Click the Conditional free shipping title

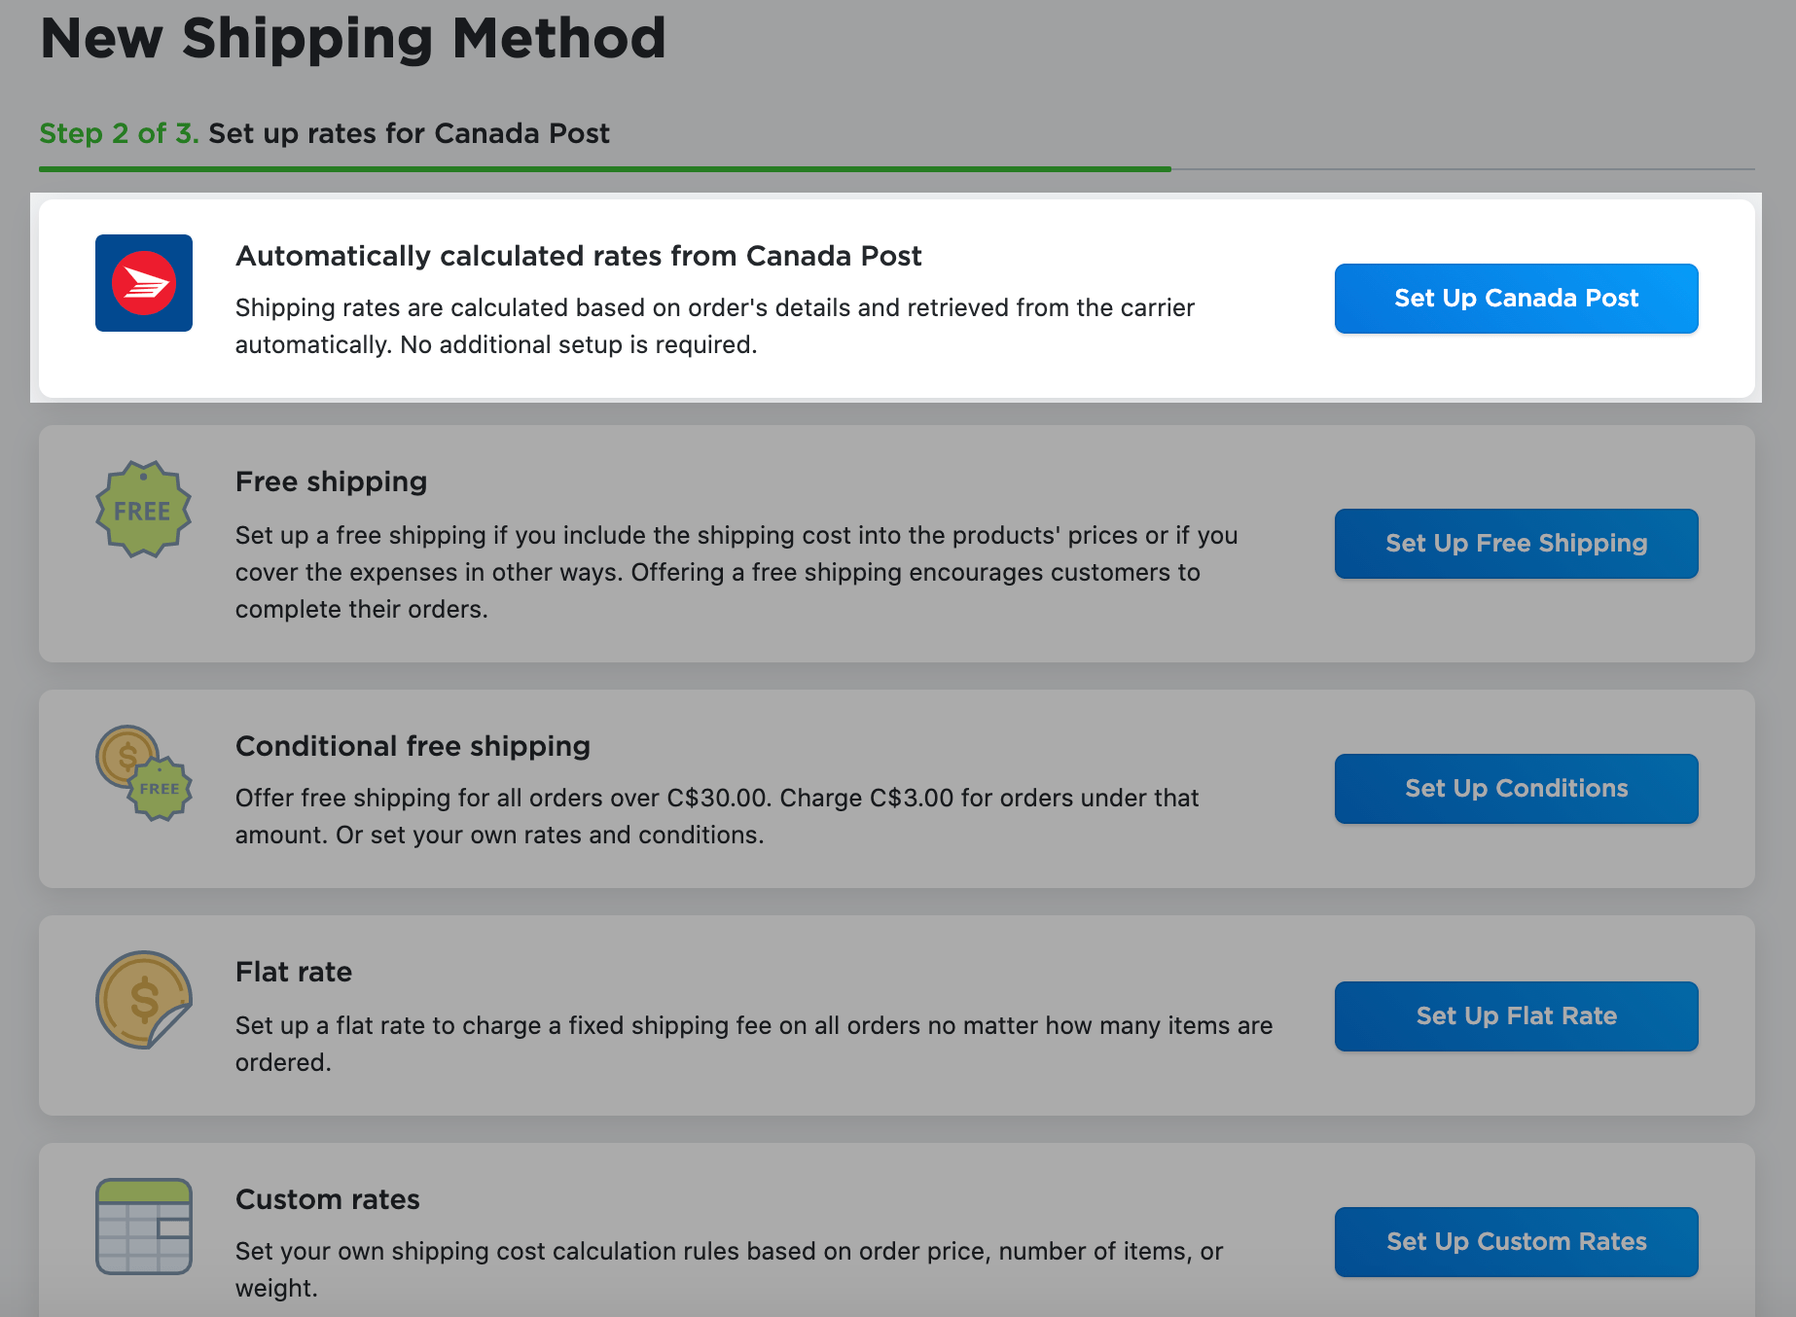coord(412,745)
